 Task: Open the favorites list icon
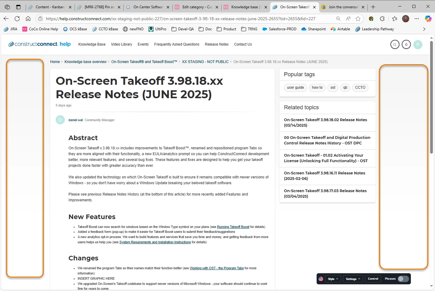pyautogui.click(x=395, y=19)
